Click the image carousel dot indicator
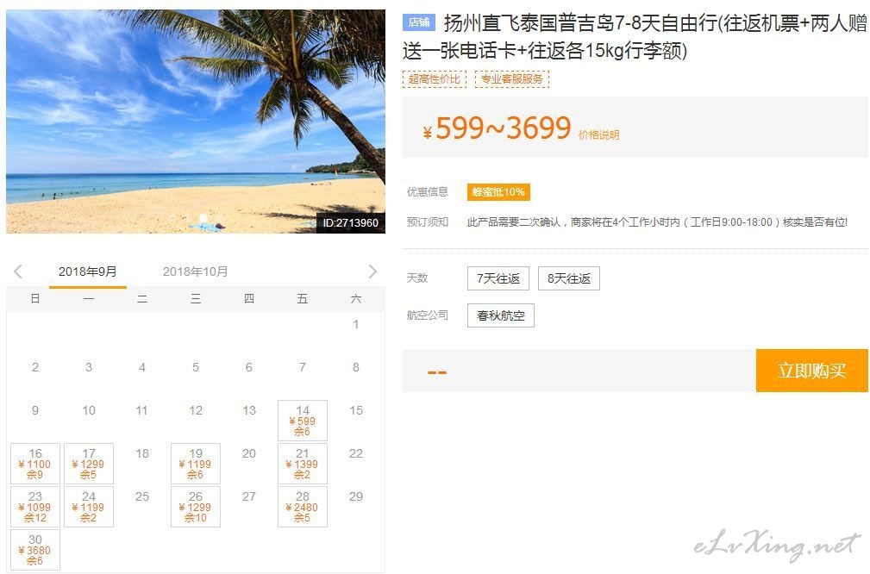 coord(203,217)
